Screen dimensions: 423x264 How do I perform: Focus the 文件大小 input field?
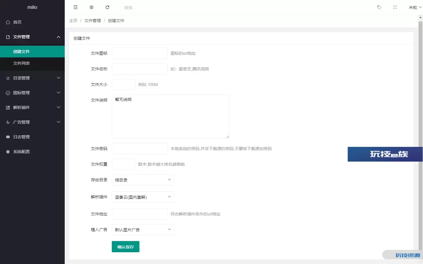[x=124, y=84]
